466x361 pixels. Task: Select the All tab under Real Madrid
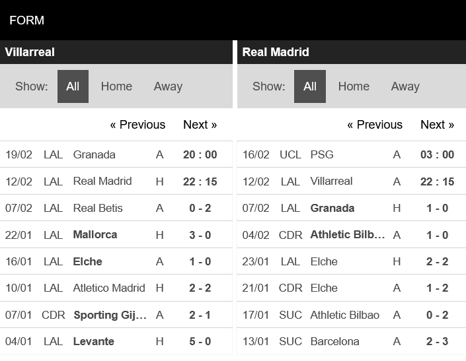[310, 86]
